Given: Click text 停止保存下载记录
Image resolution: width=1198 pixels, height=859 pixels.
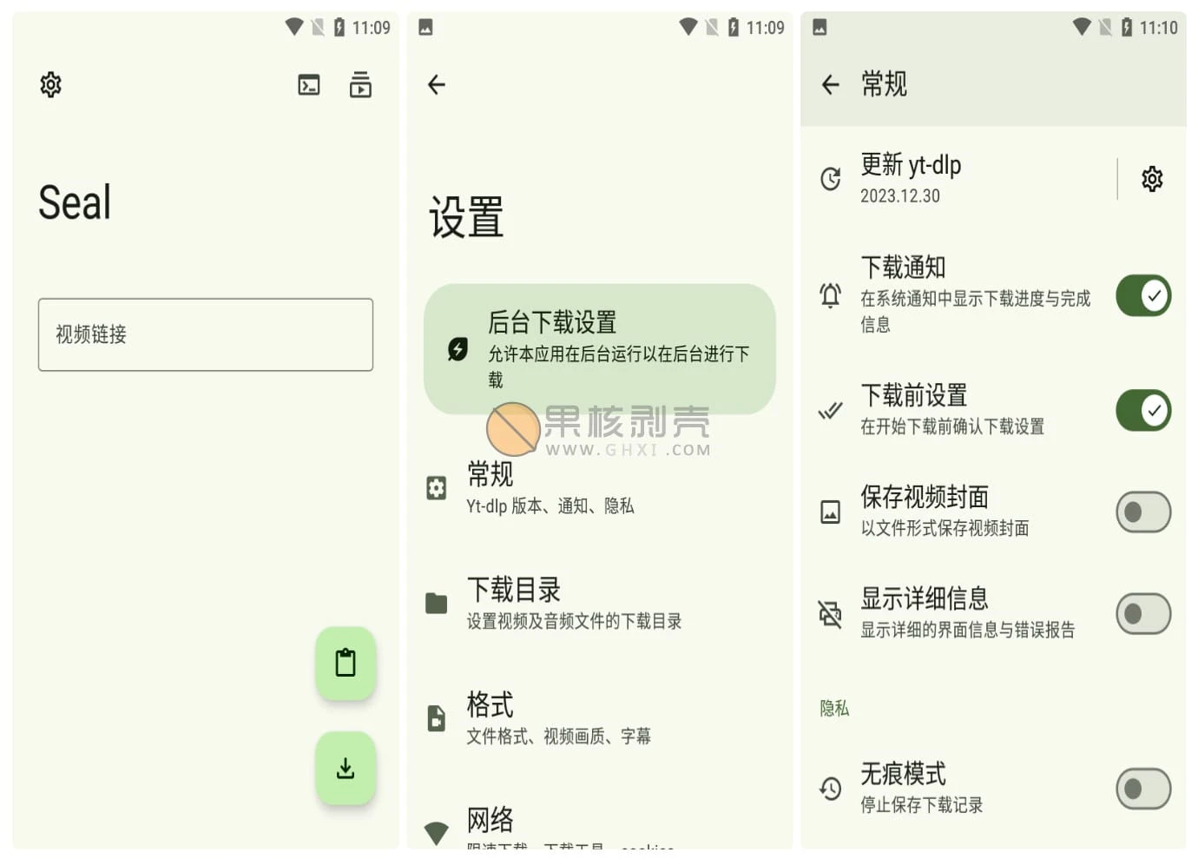Looking at the screenshot, I should click(x=922, y=805).
